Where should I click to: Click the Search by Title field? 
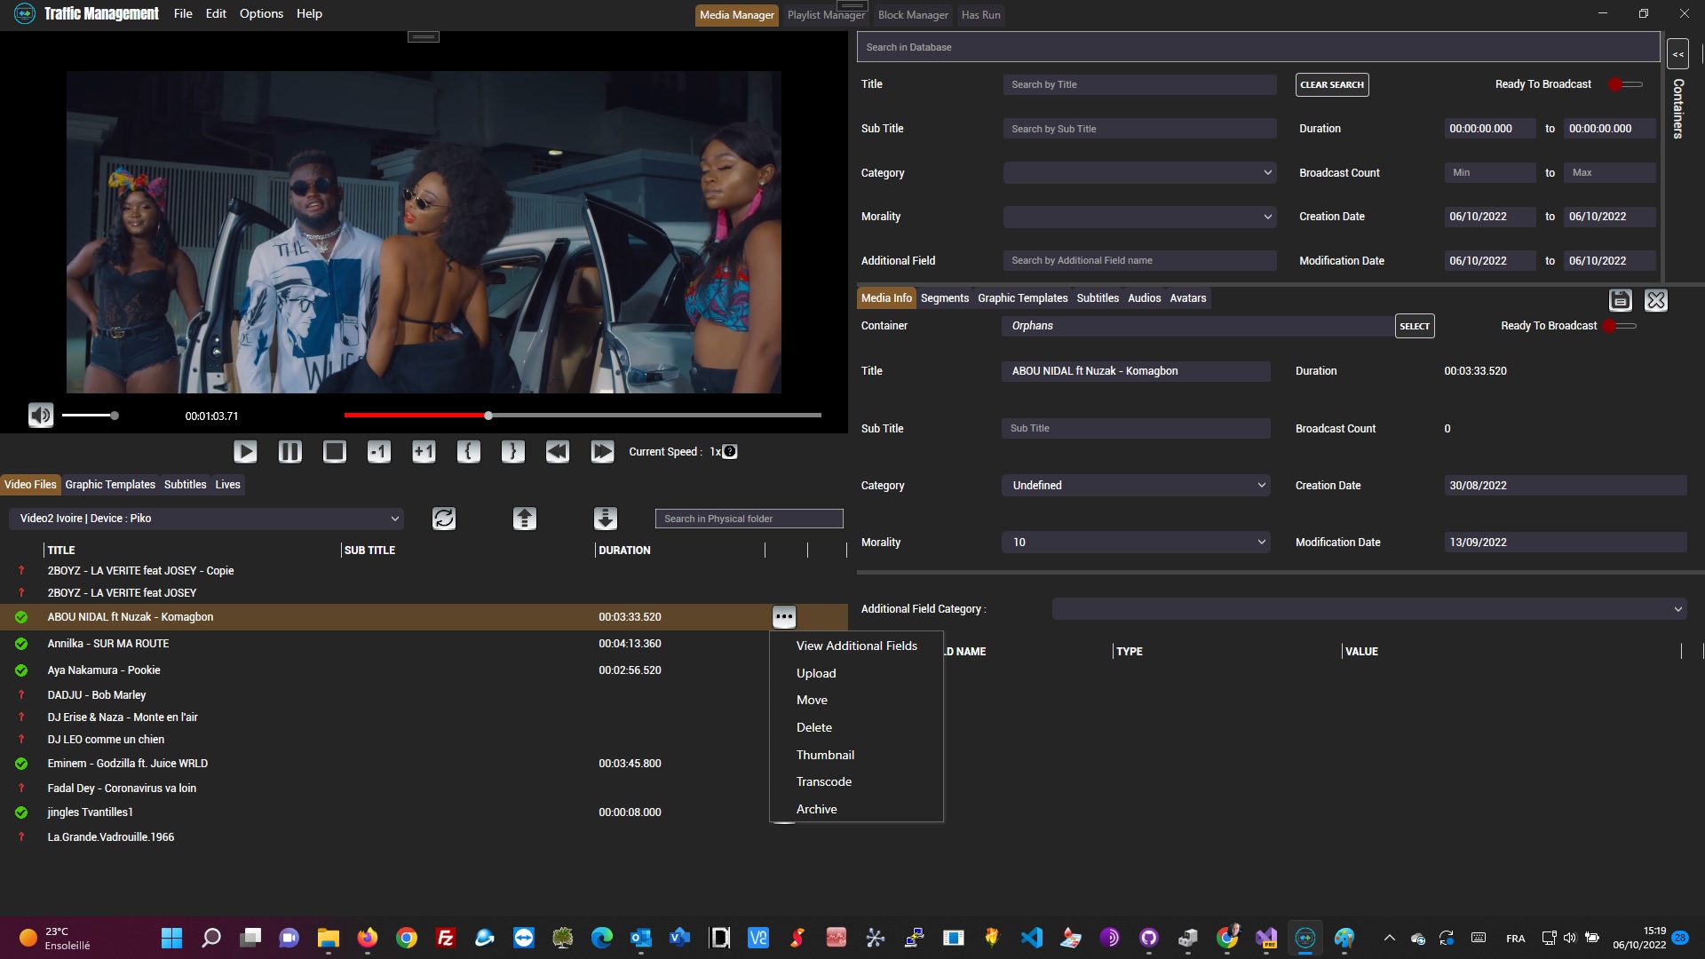[x=1139, y=84]
